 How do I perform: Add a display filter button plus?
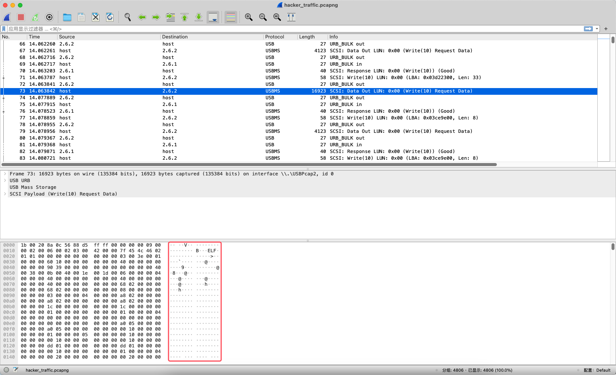click(606, 29)
